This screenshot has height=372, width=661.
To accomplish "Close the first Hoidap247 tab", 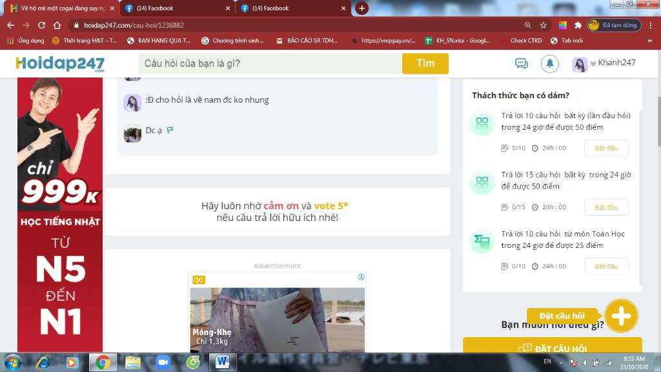I will [112, 8].
